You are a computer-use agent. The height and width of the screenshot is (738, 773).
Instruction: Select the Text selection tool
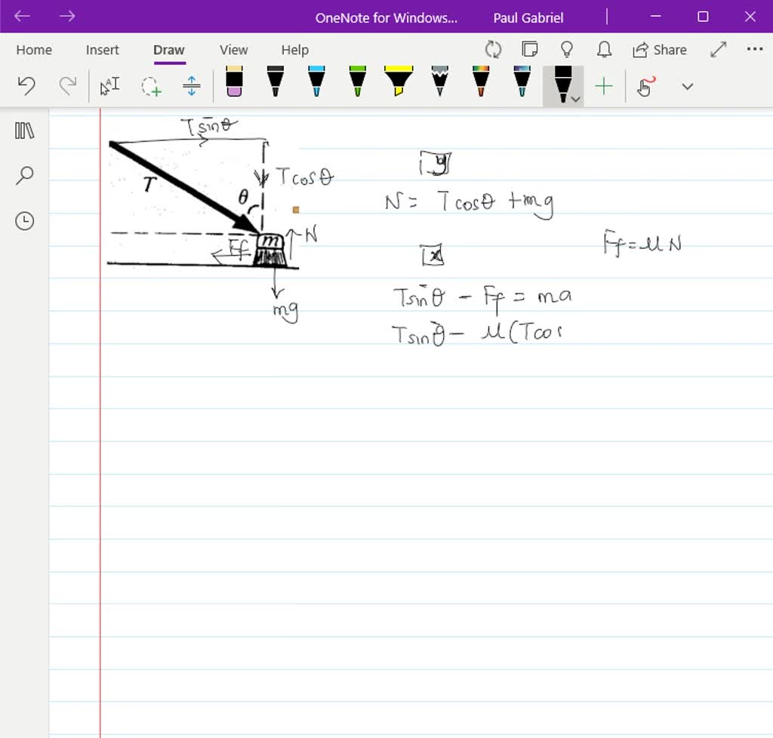pyautogui.click(x=110, y=86)
